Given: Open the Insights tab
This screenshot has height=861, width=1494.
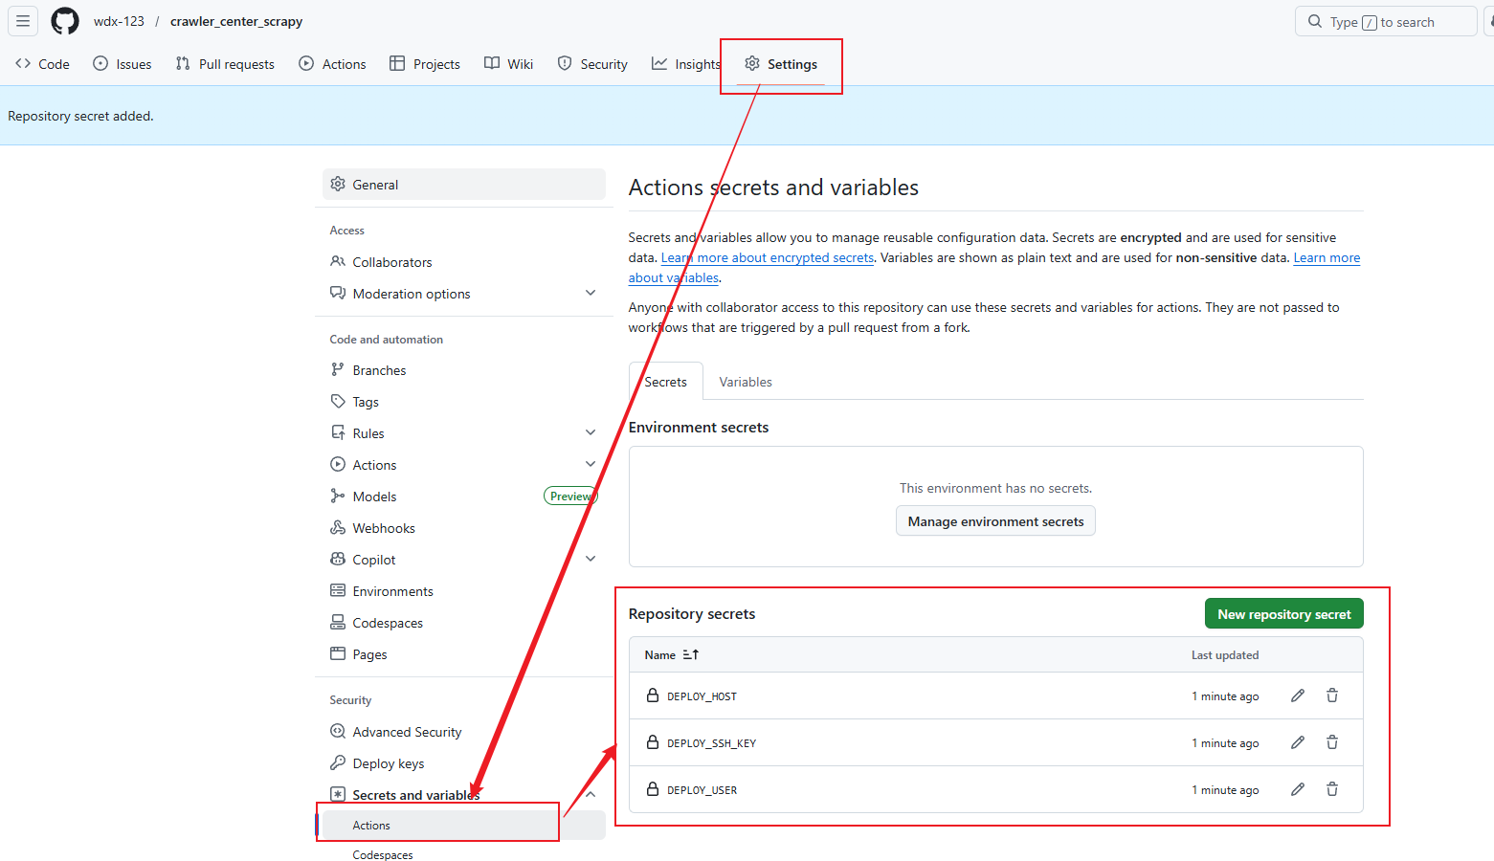Looking at the screenshot, I should click(x=686, y=64).
